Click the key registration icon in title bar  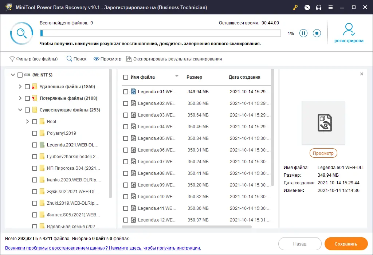[295, 7]
